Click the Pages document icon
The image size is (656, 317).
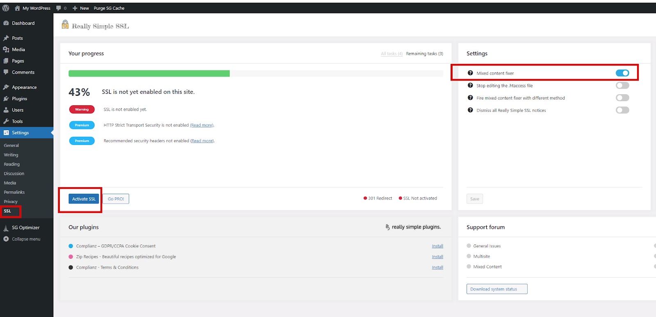click(6, 61)
